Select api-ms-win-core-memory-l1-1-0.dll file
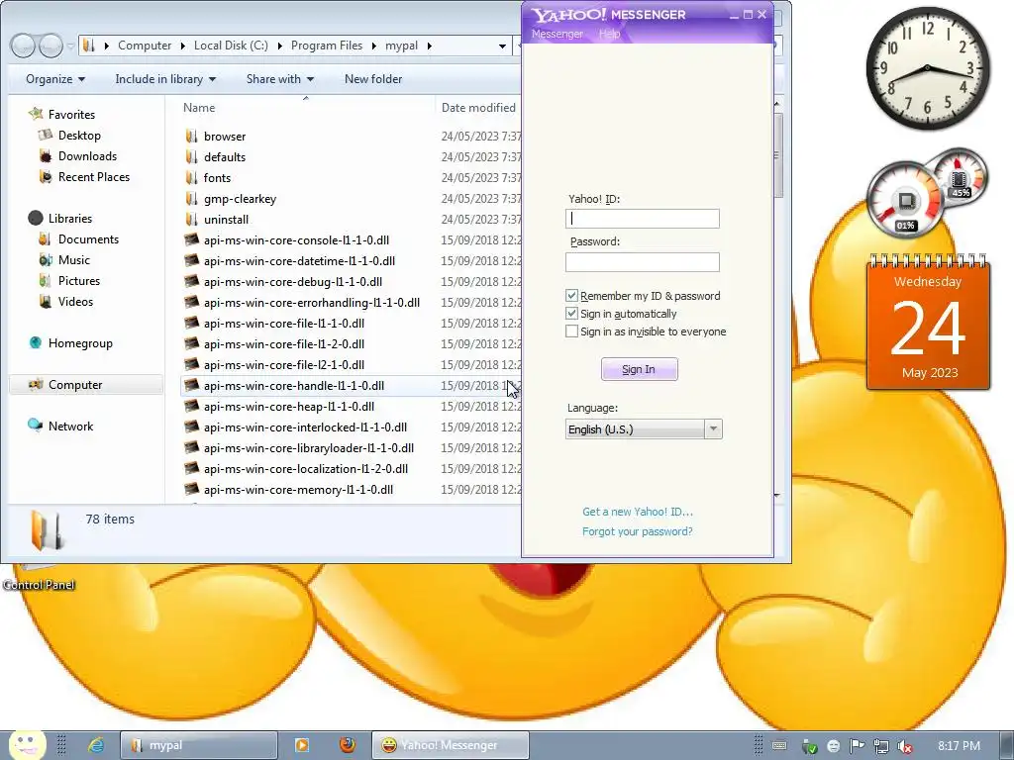 click(x=298, y=490)
